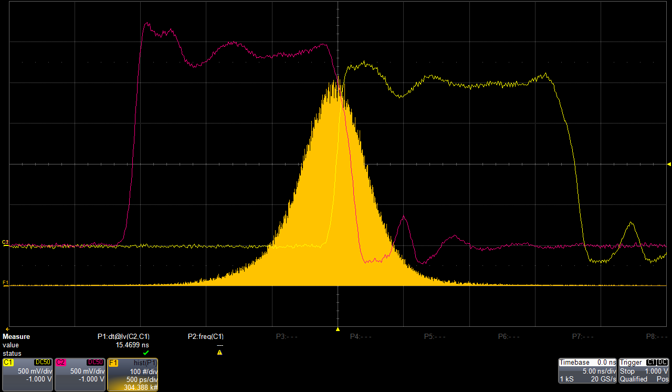Viewport: 672px width, 392px height.
Task: Select the empty P5 measurement slot
Action: coord(435,336)
